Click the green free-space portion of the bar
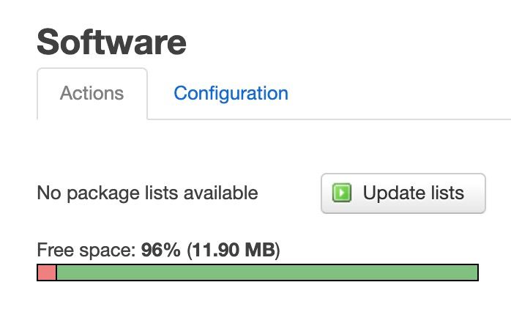Screen dimensions: 511x315 coord(267,273)
